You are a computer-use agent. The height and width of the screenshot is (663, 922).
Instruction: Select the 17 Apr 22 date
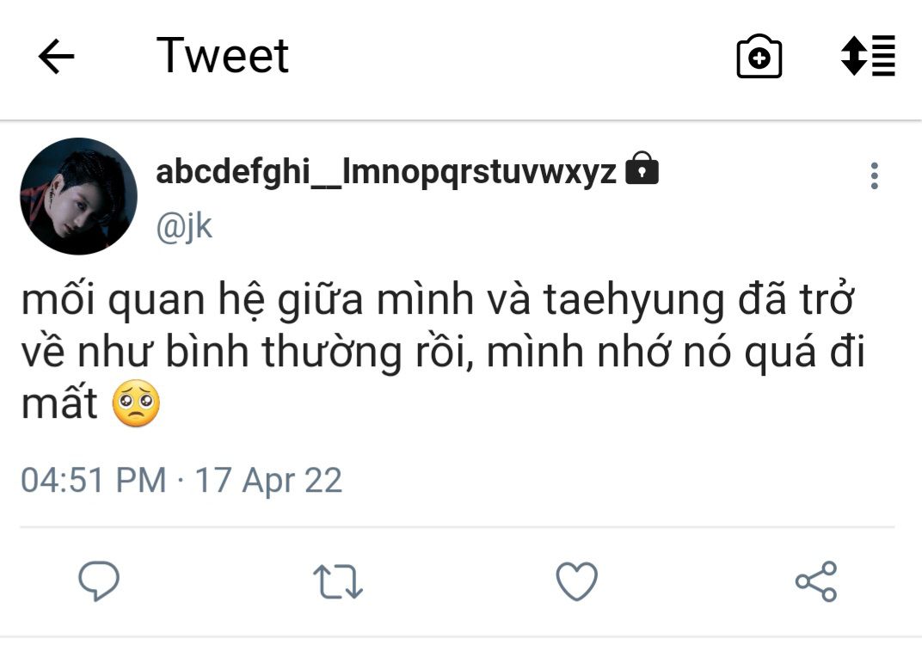pos(269,480)
